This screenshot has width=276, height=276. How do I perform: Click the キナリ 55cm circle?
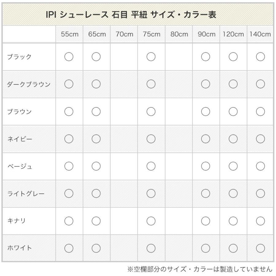(69, 221)
